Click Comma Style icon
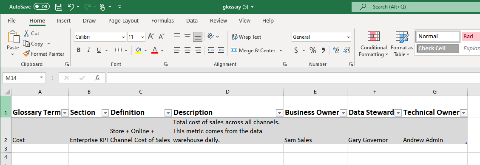The image size is (480, 165). [x=323, y=50]
